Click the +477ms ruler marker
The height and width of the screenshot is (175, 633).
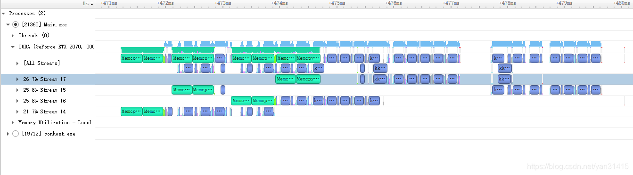451,3
